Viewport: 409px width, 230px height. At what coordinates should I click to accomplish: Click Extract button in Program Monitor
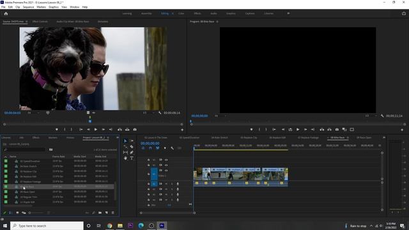point(330,130)
